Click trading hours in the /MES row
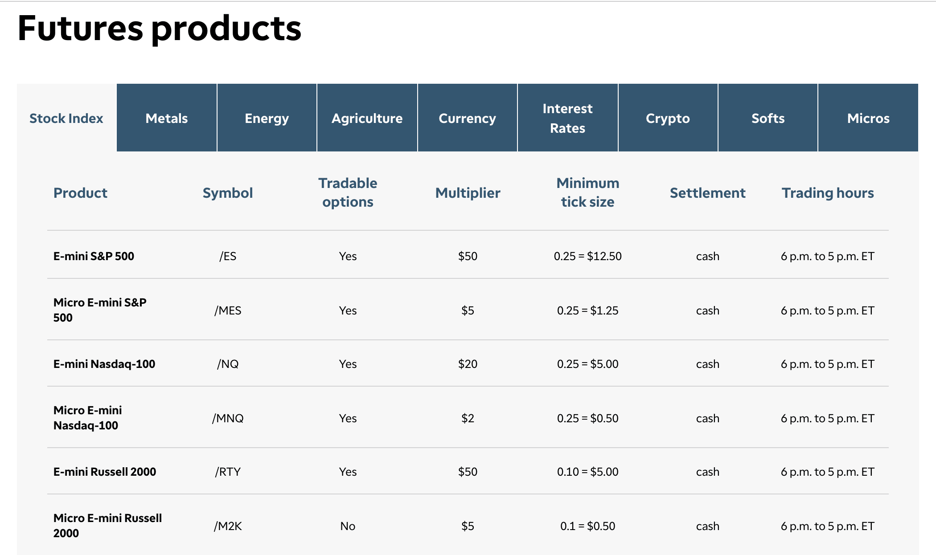The height and width of the screenshot is (555, 936). [x=828, y=310]
